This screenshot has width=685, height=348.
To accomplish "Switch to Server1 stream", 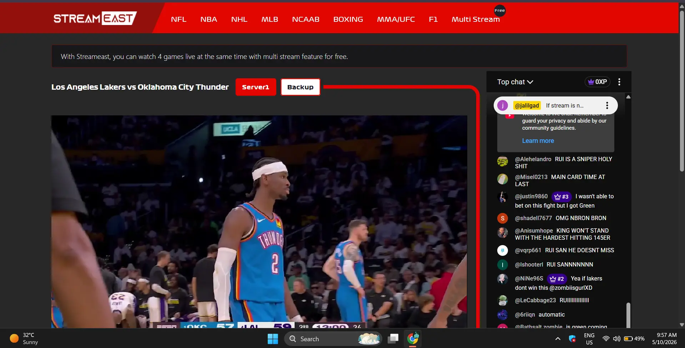I will point(256,87).
